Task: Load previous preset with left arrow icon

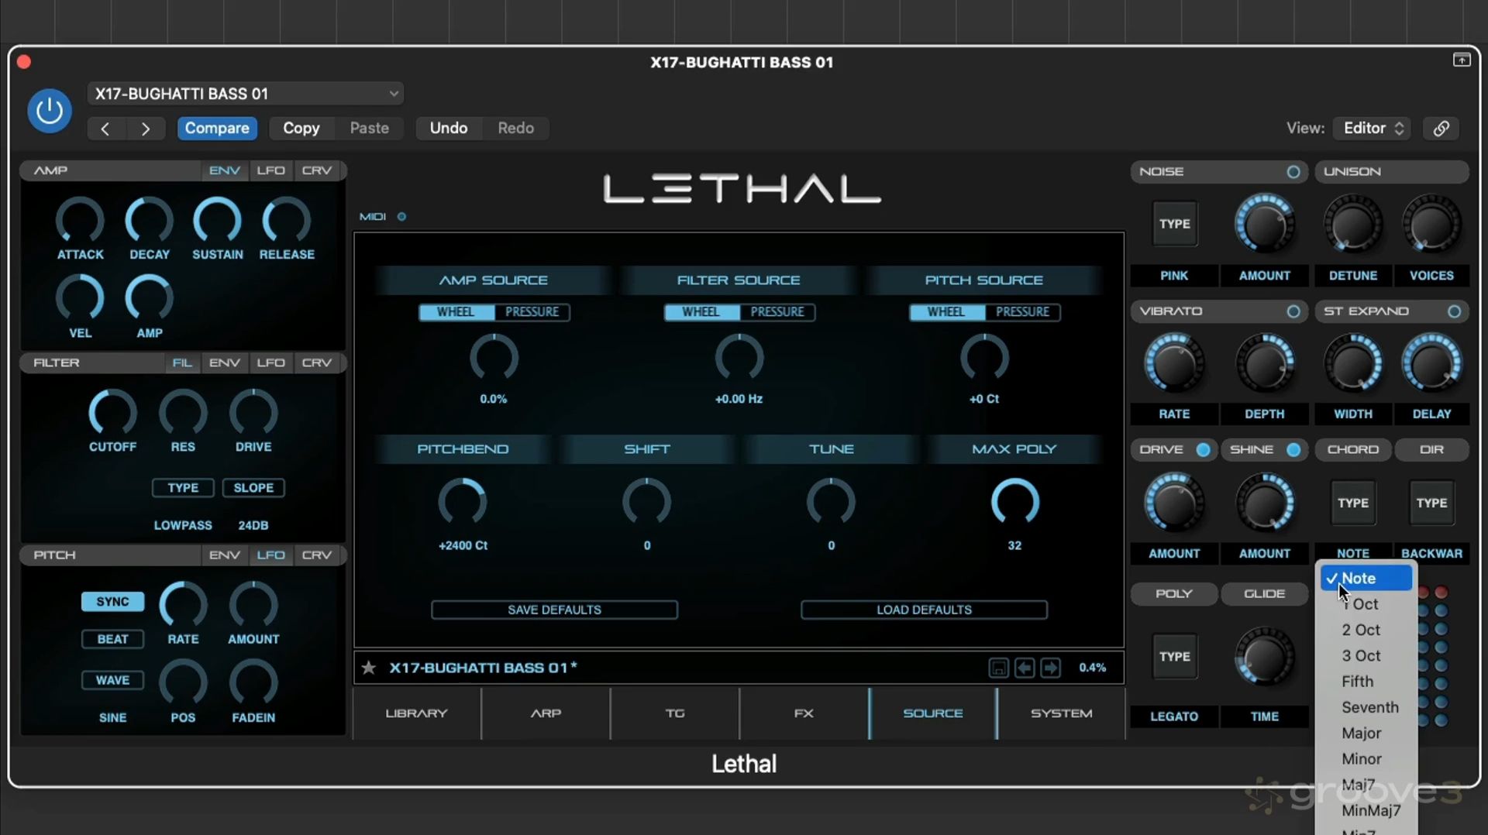Action: (1025, 668)
